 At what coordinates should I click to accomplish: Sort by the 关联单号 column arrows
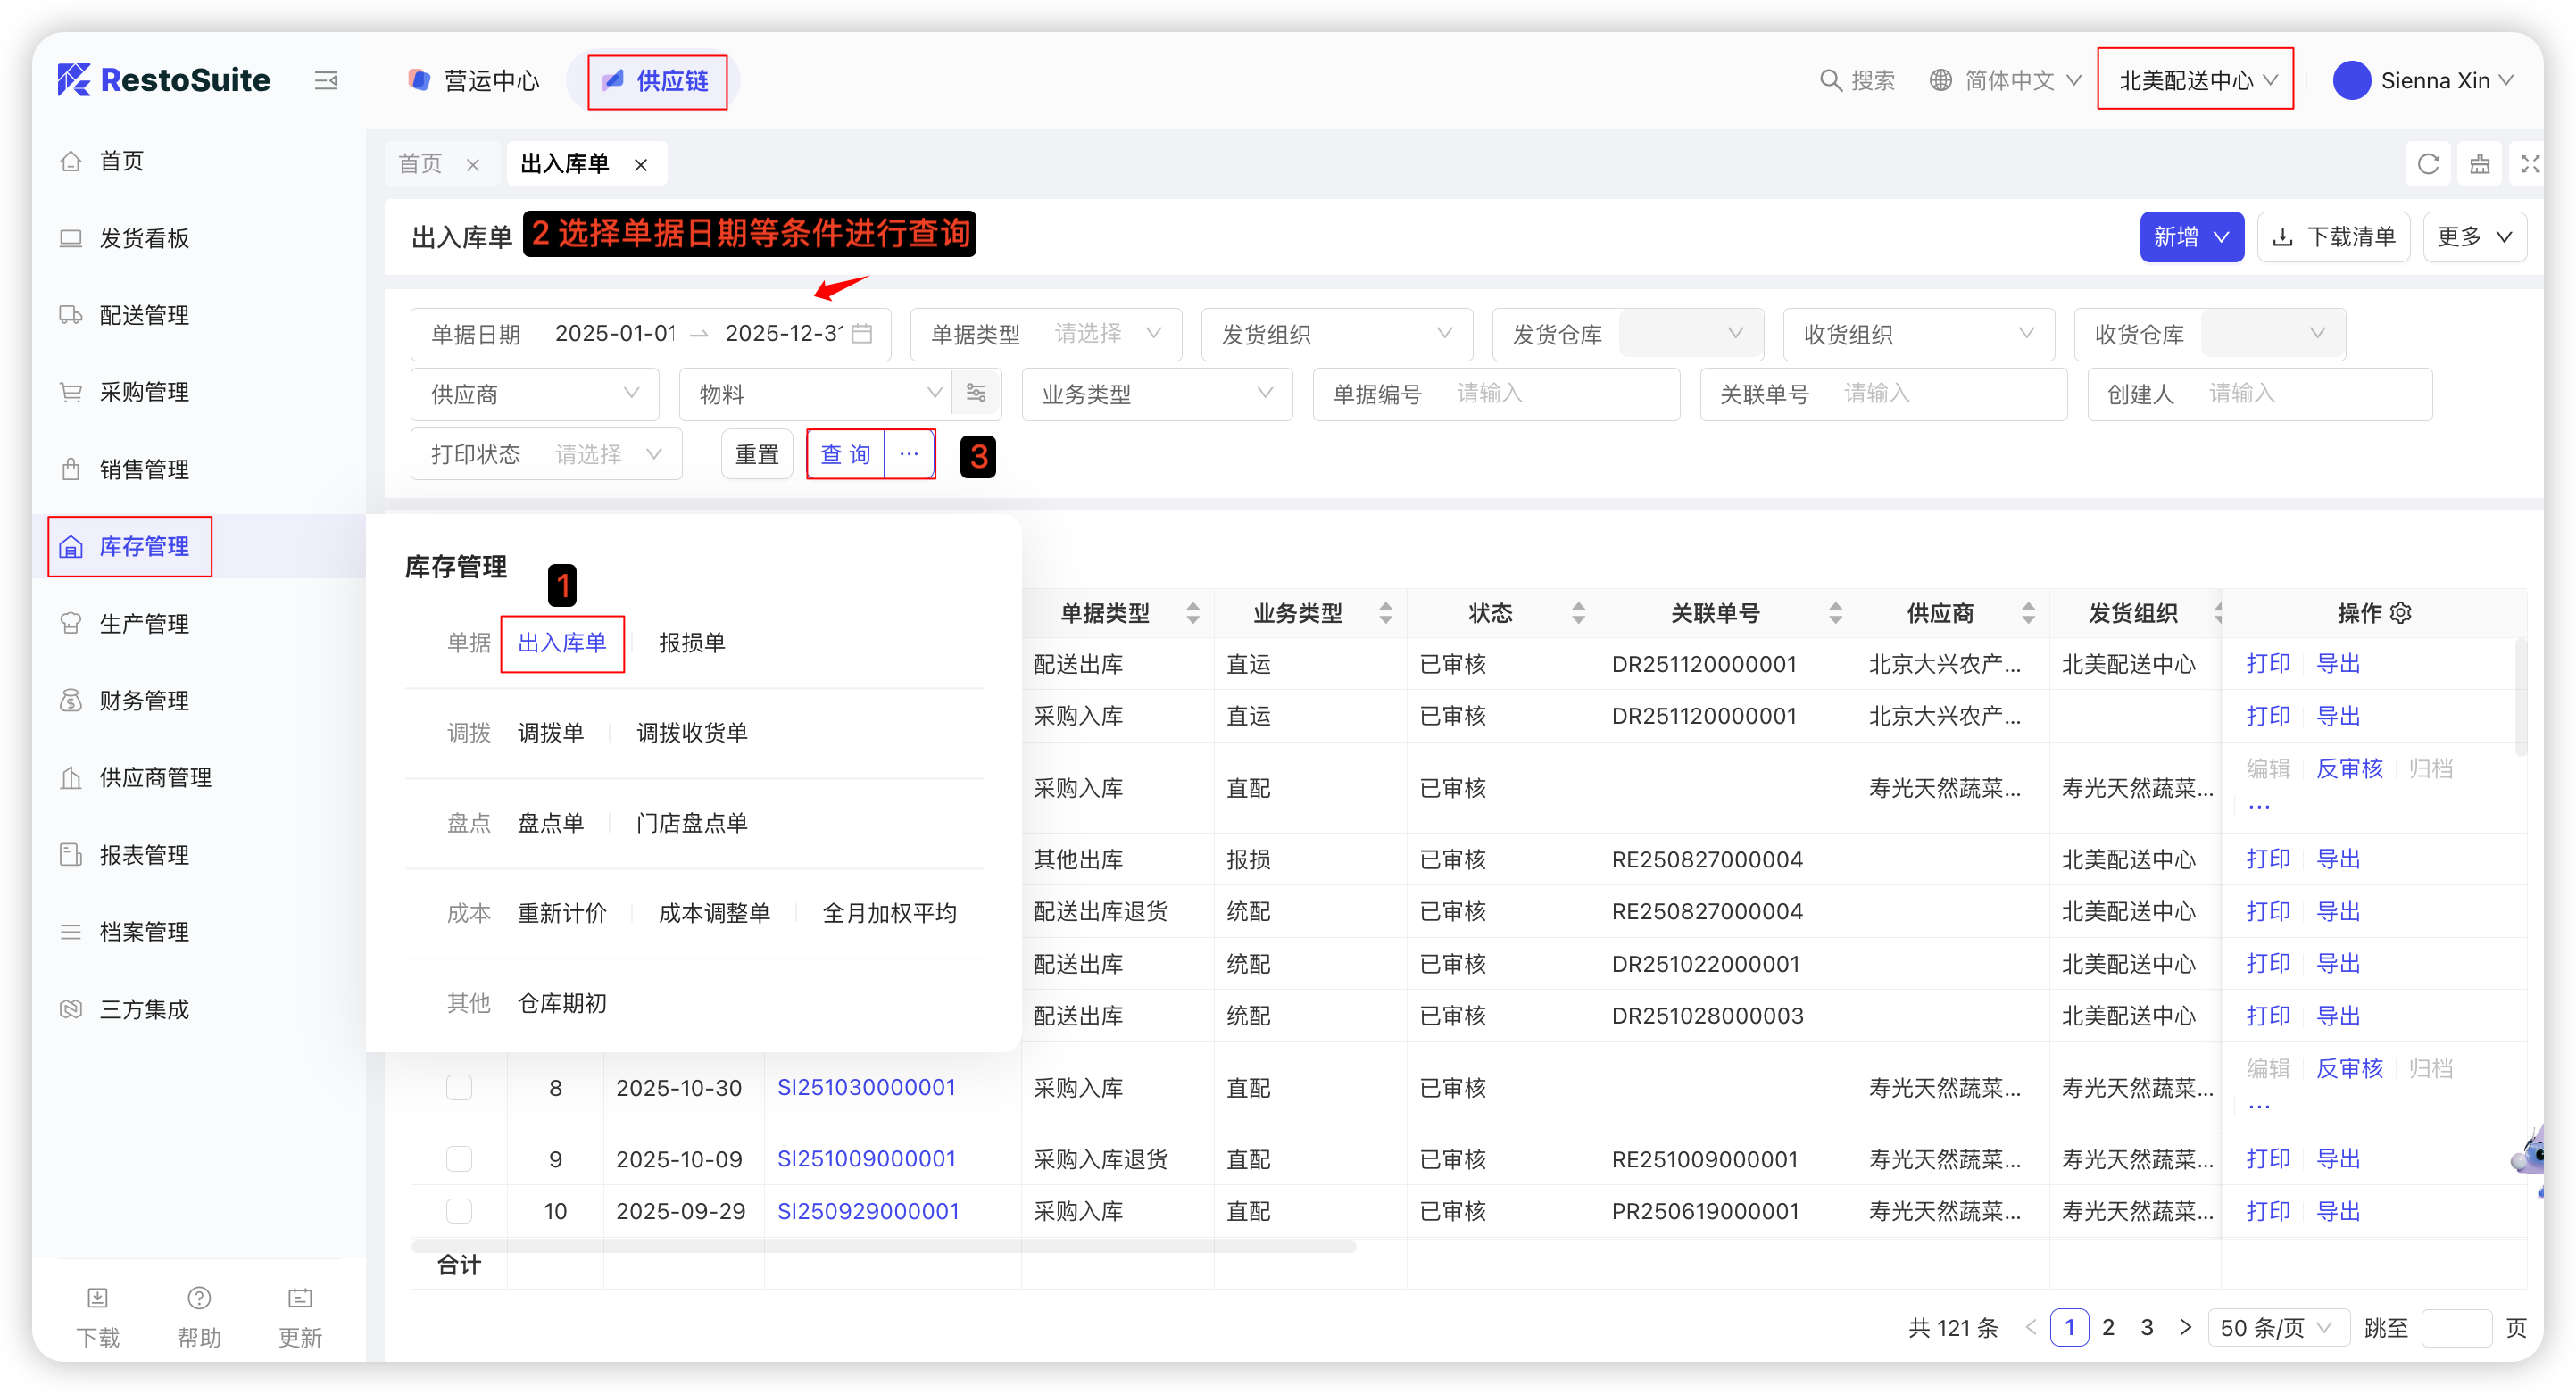[1835, 613]
